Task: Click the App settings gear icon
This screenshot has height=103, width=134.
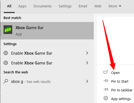Action: (106, 98)
